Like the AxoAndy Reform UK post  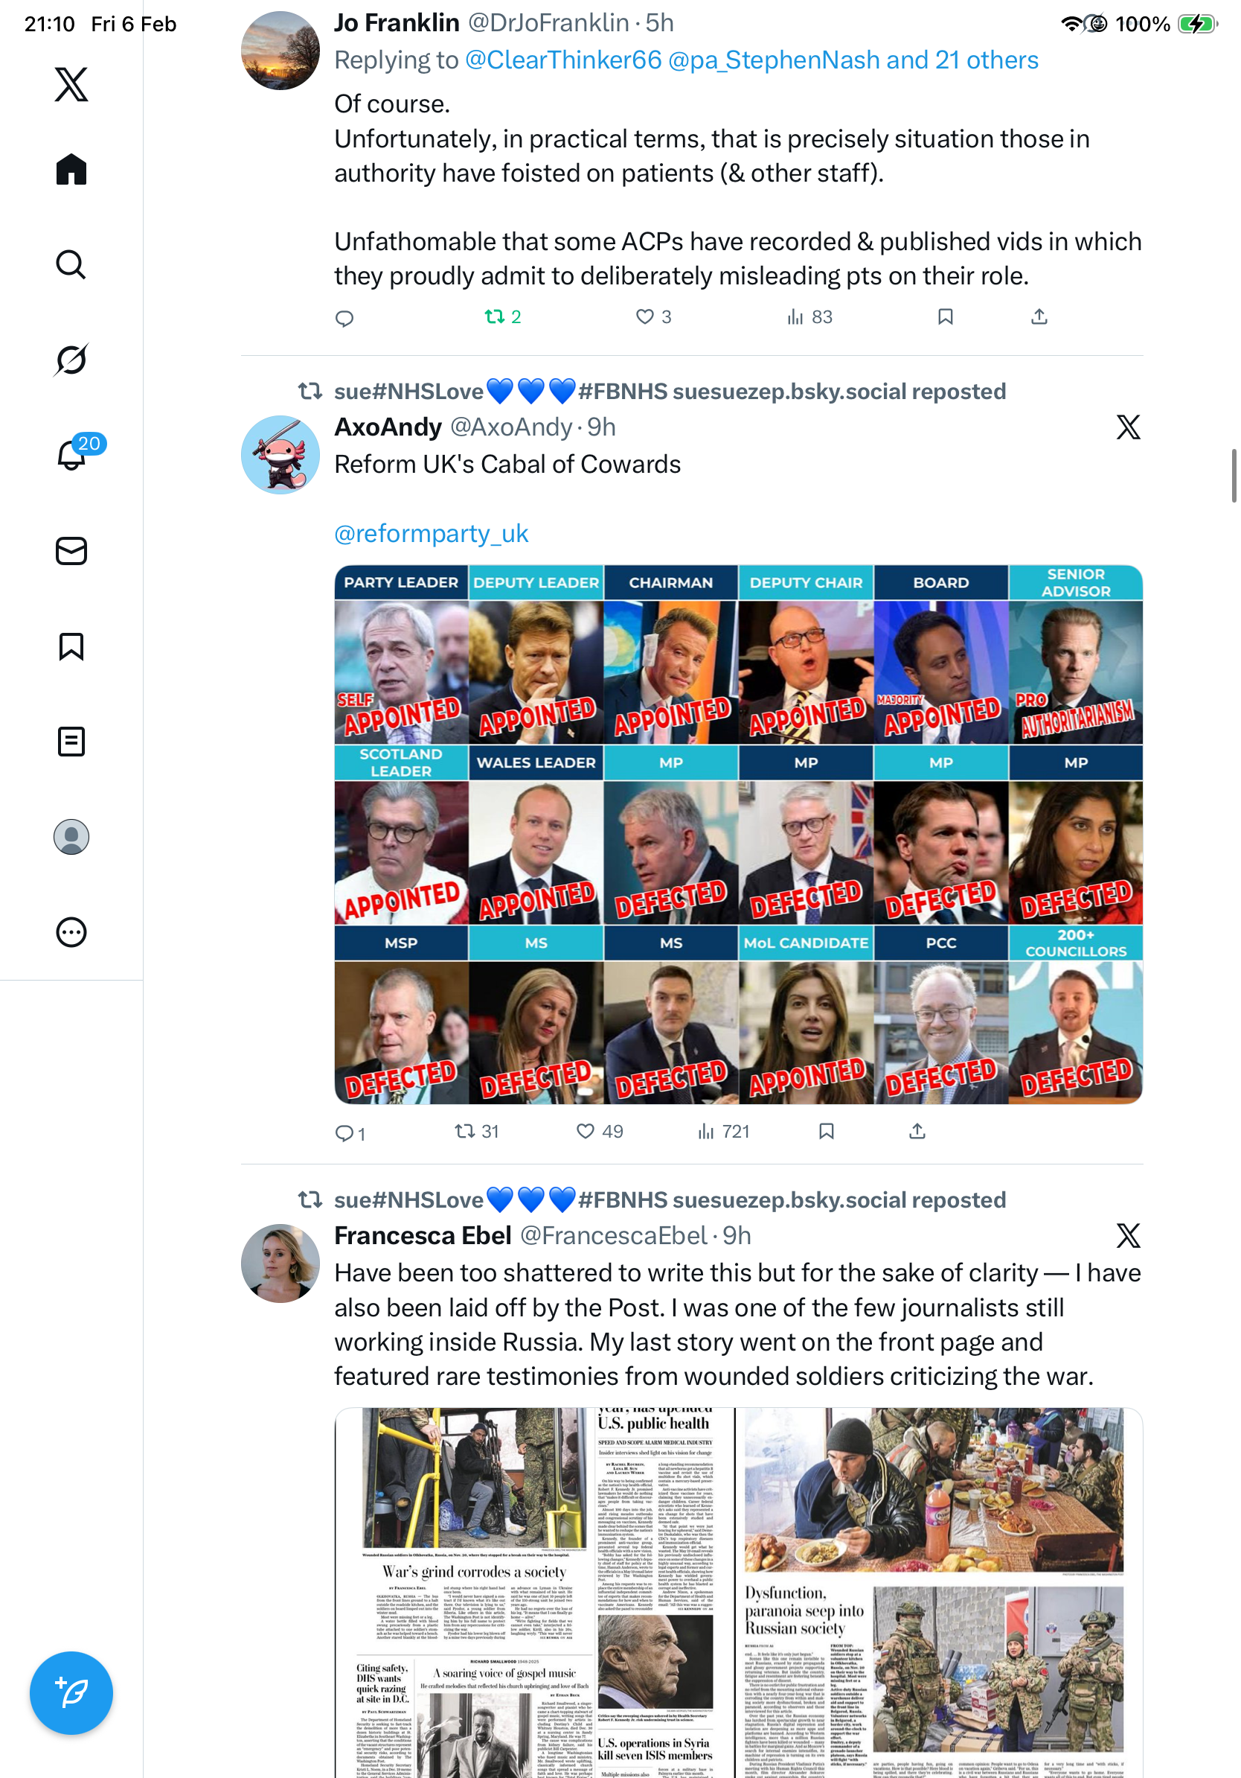(x=600, y=1132)
